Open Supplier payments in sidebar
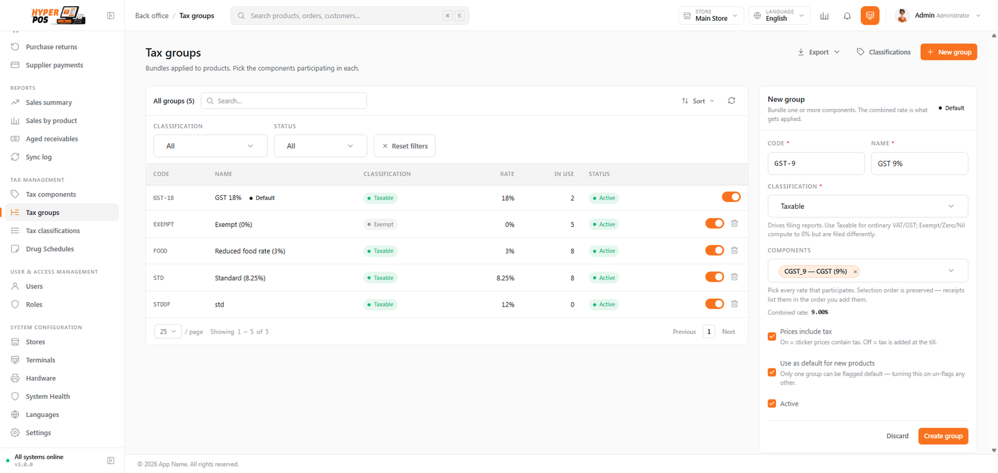Image resolution: width=998 pixels, height=473 pixels. point(62,65)
